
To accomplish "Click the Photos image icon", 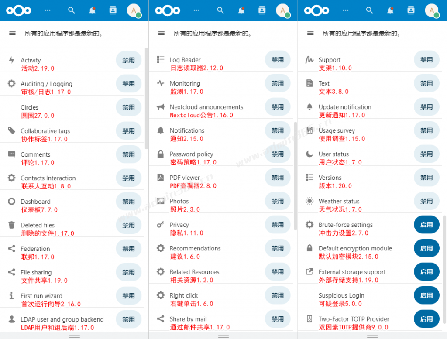I will 161,201.
